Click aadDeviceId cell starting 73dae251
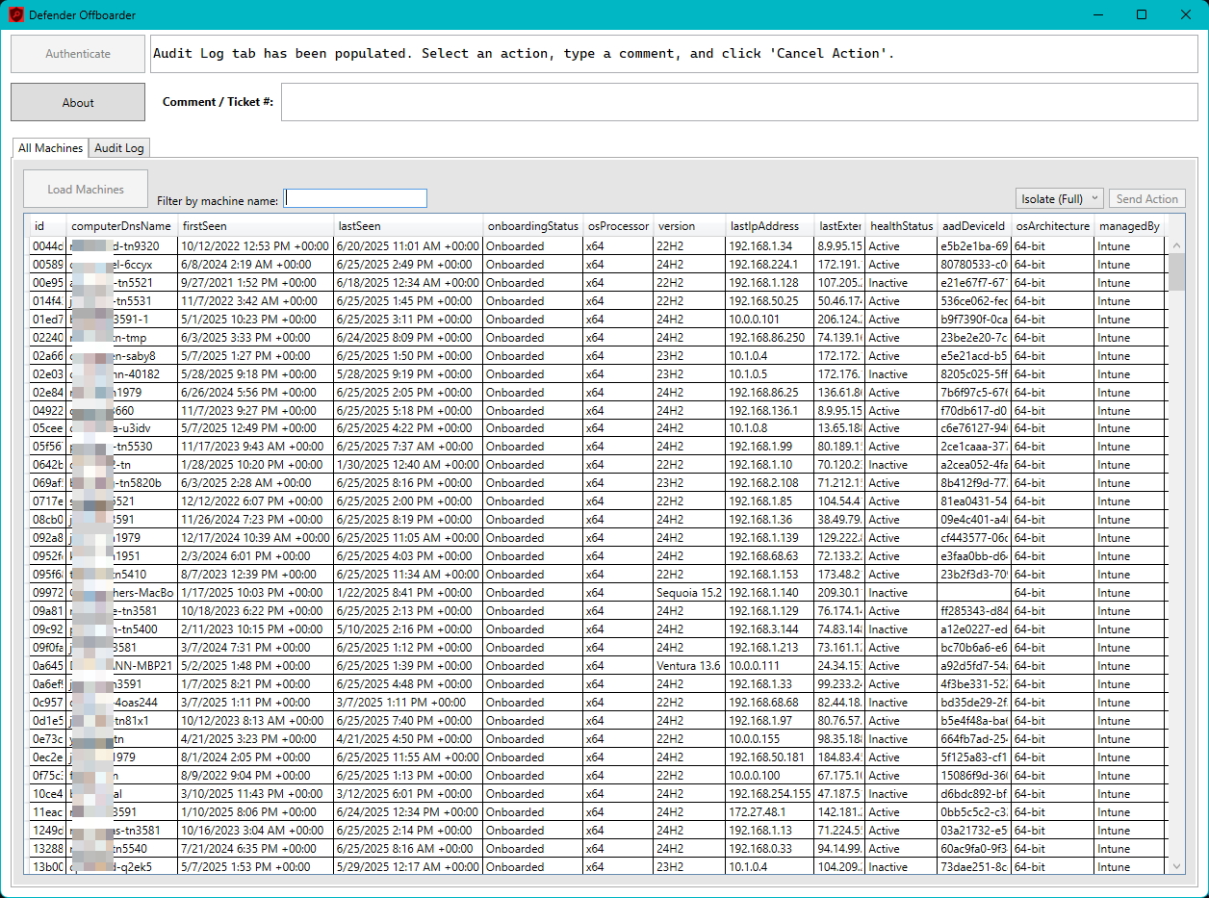The width and height of the screenshot is (1209, 898). click(974, 867)
